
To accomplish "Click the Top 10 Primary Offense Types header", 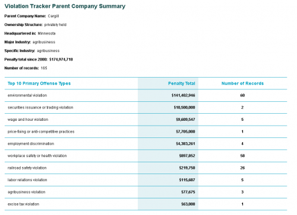I will click(x=39, y=84).
